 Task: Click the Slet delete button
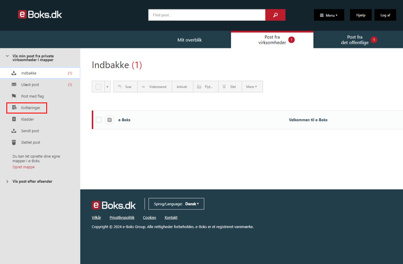pos(230,87)
